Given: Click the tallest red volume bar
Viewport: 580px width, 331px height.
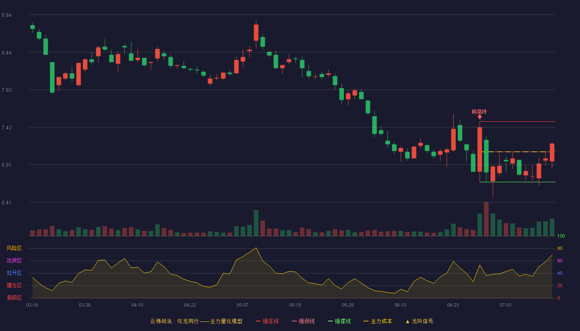Looking at the screenshot, I should tap(486, 219).
